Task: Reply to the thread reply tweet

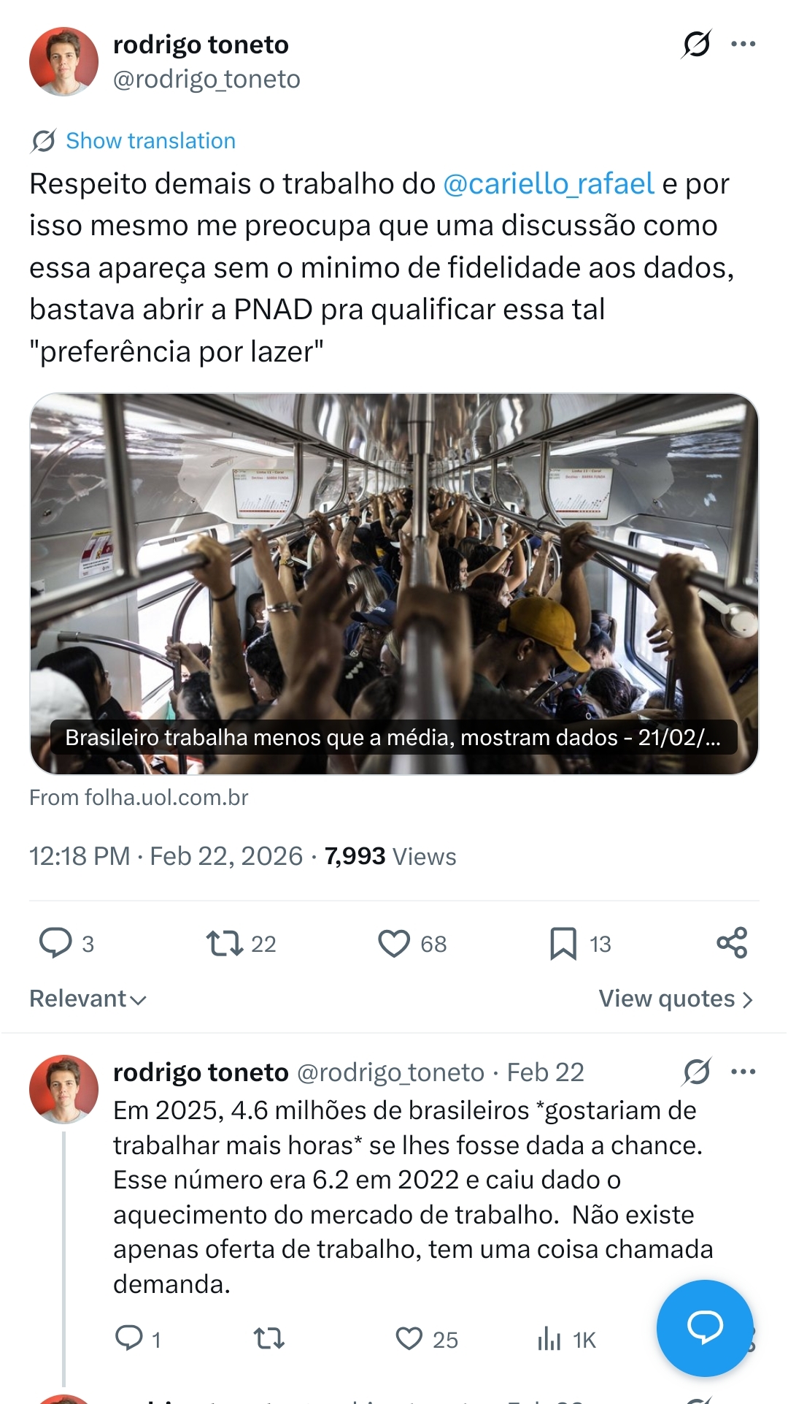Action: 129,1338
